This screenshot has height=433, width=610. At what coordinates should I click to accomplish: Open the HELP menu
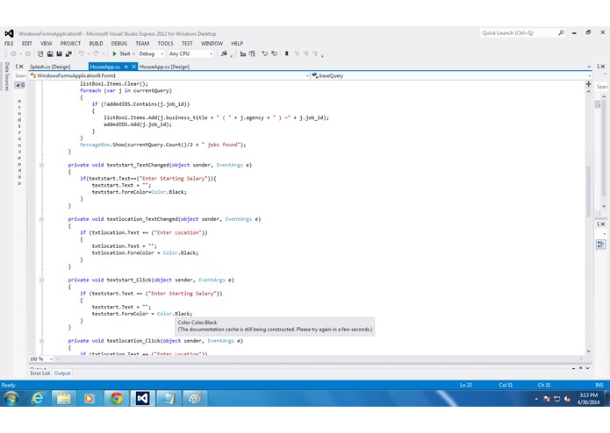click(x=237, y=44)
